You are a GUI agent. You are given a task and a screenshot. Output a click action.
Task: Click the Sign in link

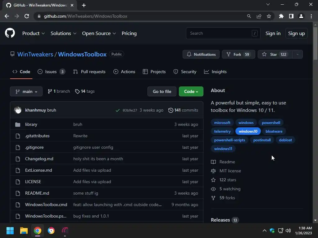click(x=273, y=33)
